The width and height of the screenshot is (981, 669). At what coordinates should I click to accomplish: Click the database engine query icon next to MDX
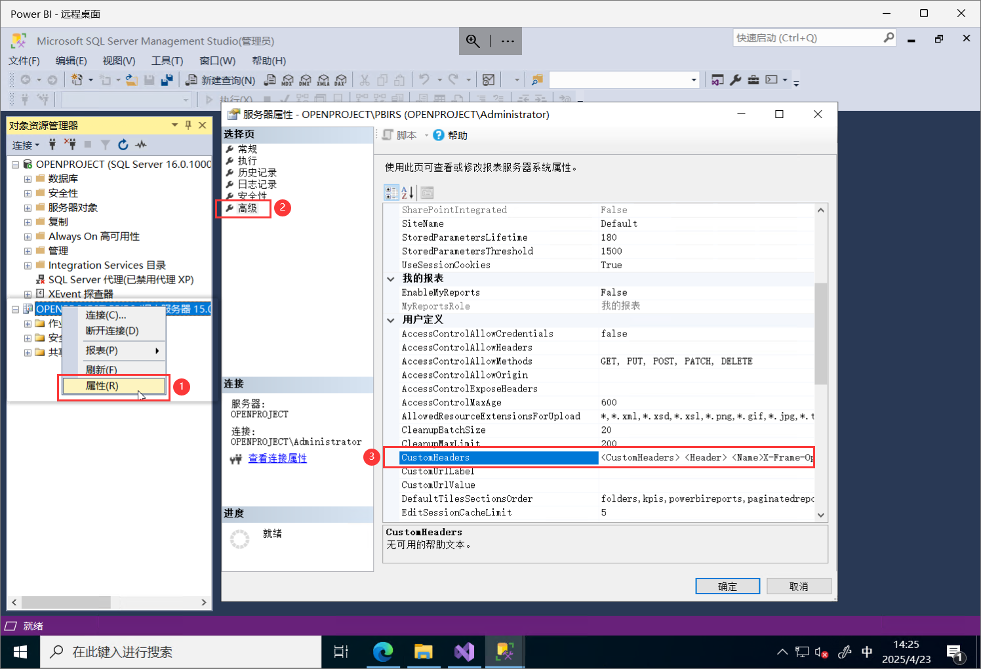coord(270,80)
